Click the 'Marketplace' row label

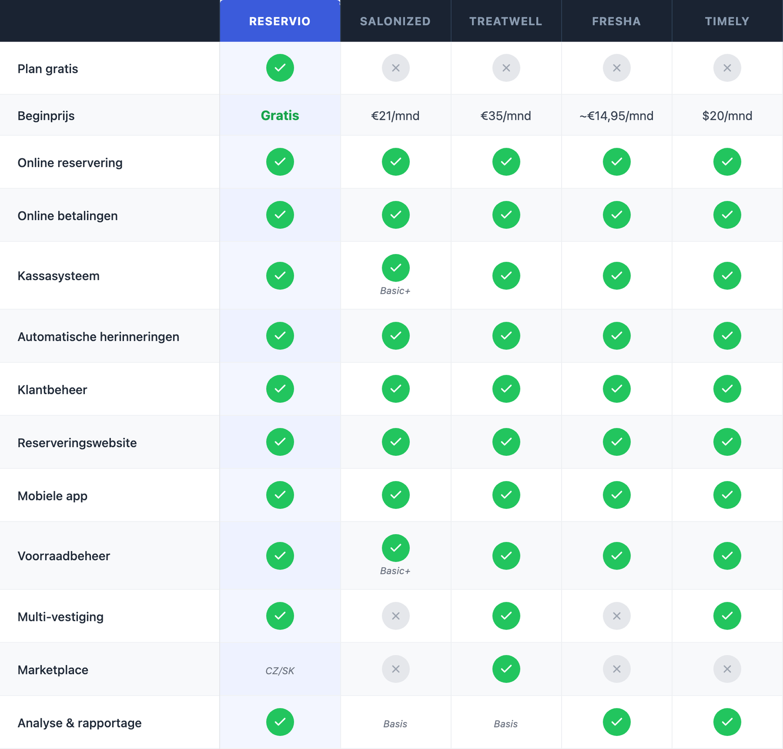click(53, 670)
